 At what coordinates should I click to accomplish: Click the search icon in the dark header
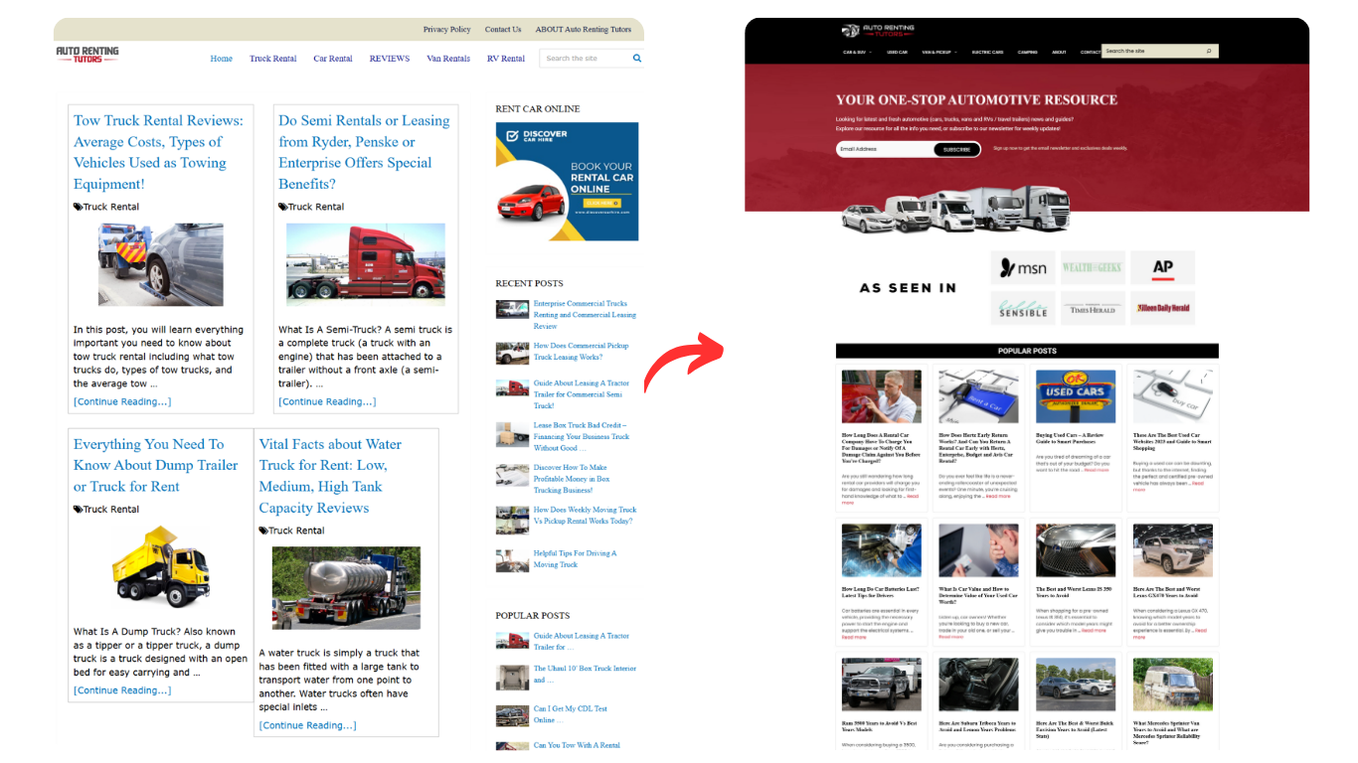1209,51
